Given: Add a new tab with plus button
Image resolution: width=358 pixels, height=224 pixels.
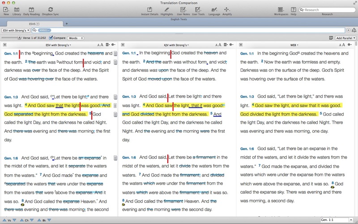Looking at the screenshot, I should coord(67,23).
